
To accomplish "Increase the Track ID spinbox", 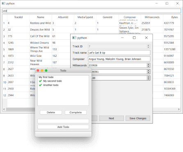I will [149, 45].
